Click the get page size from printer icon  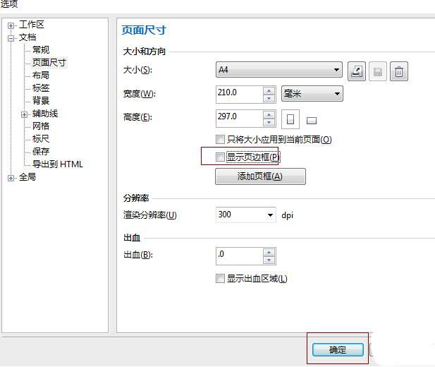coord(357,71)
